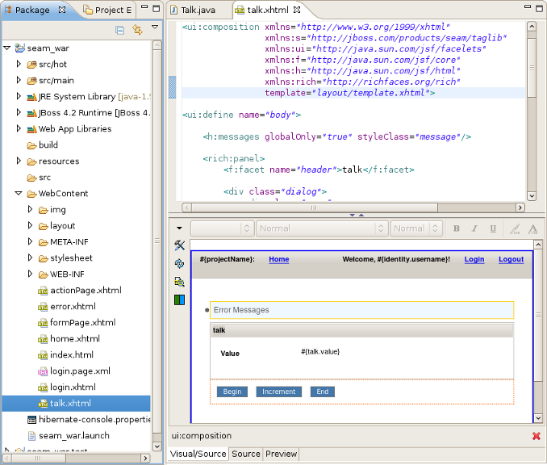
Task: Collapse the seam_war project node
Action: (7, 48)
